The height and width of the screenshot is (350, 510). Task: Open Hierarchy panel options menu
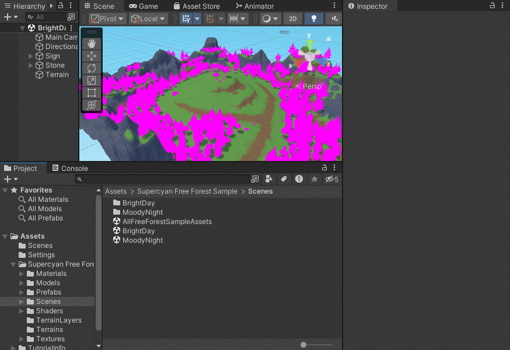[x=71, y=5]
